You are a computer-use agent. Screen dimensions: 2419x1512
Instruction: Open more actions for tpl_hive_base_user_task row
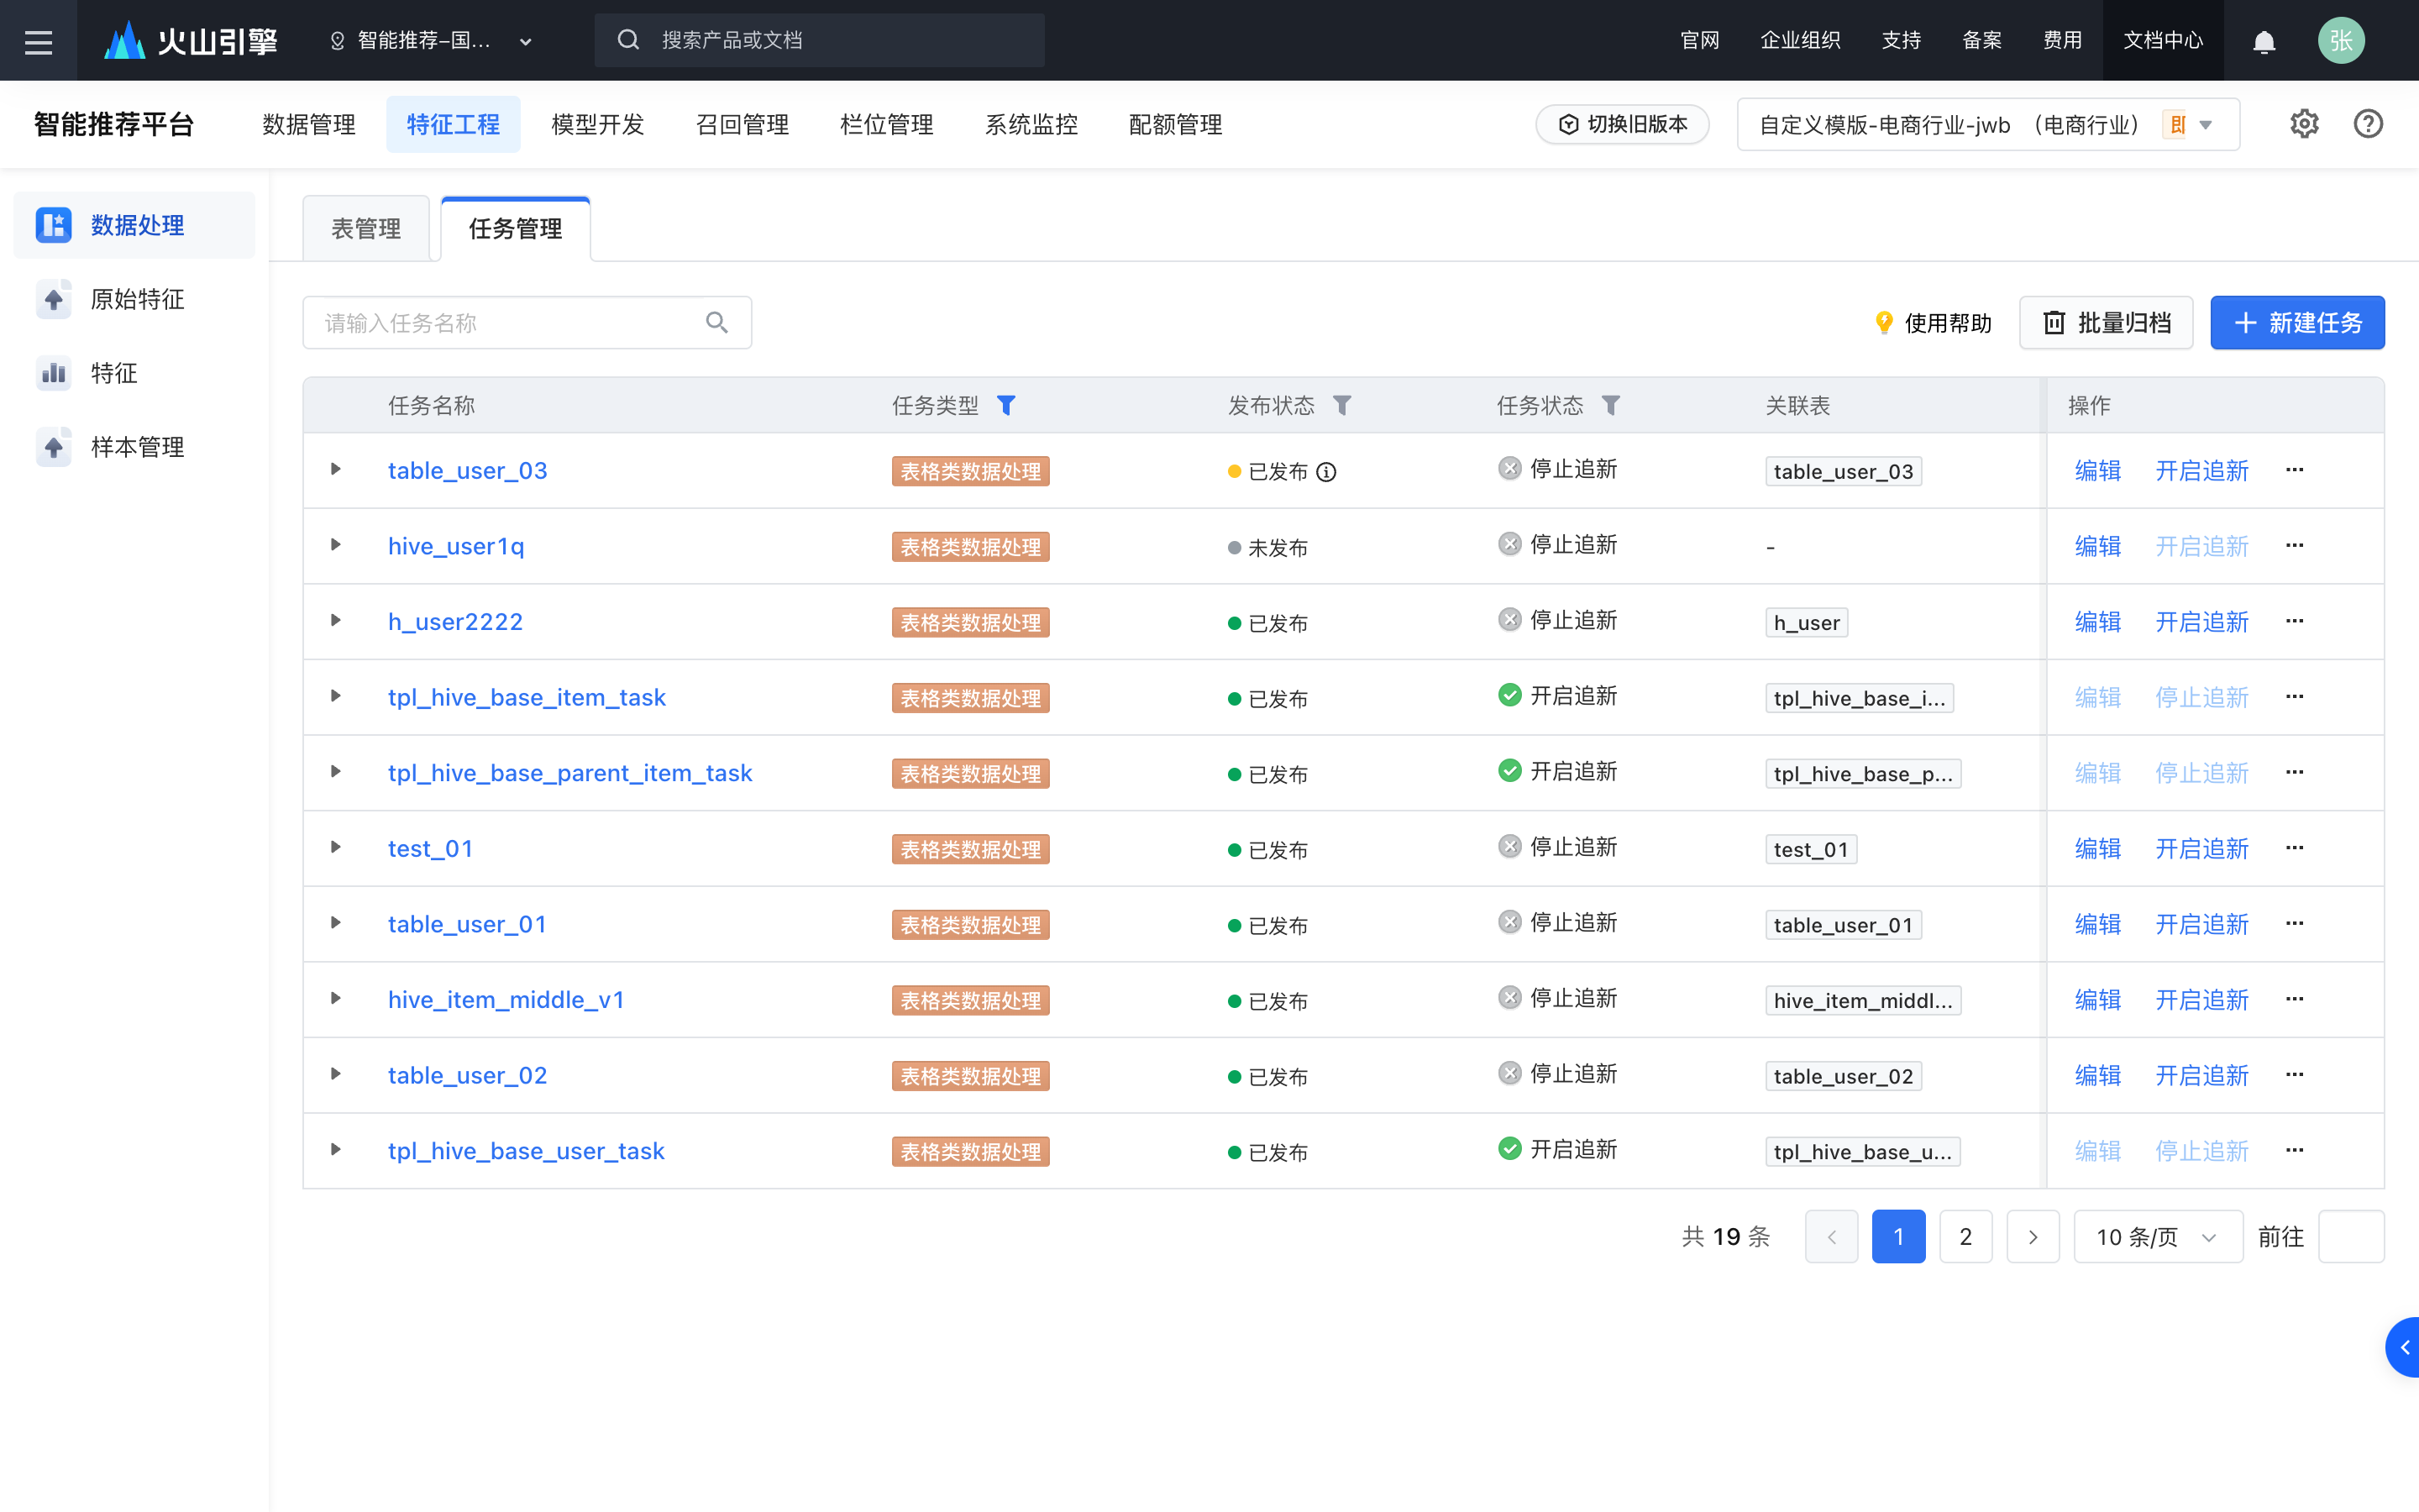[x=2294, y=1150]
